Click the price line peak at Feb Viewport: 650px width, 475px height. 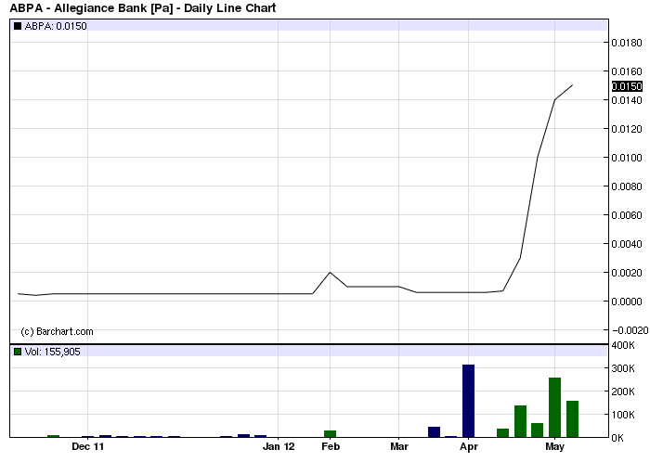tap(330, 273)
